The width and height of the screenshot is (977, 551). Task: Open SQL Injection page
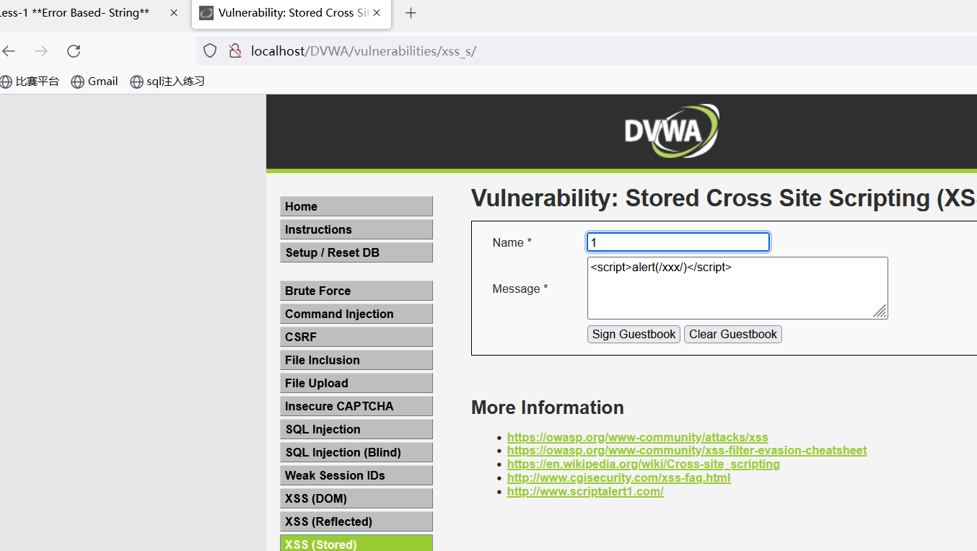pyautogui.click(x=356, y=429)
